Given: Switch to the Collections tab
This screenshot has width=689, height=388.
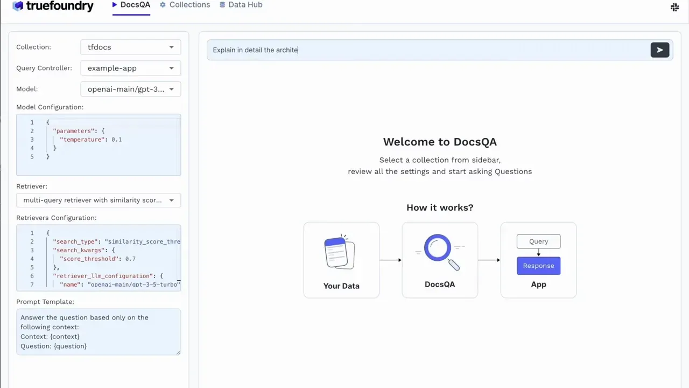Looking at the screenshot, I should 189,4.
